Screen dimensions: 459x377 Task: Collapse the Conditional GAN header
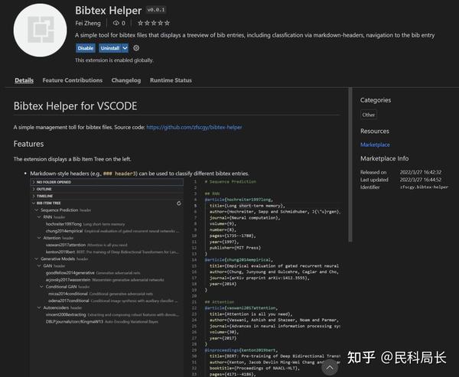(x=107, y=287)
